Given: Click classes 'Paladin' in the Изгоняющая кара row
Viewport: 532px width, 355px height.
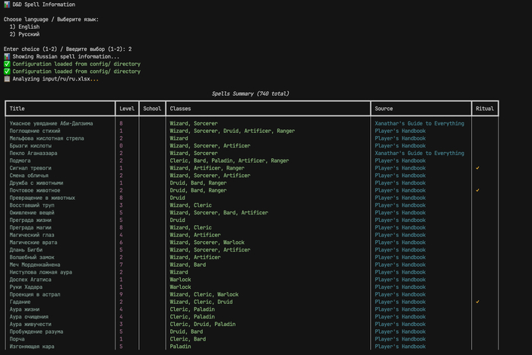Looking at the screenshot, I should click(x=180, y=347).
